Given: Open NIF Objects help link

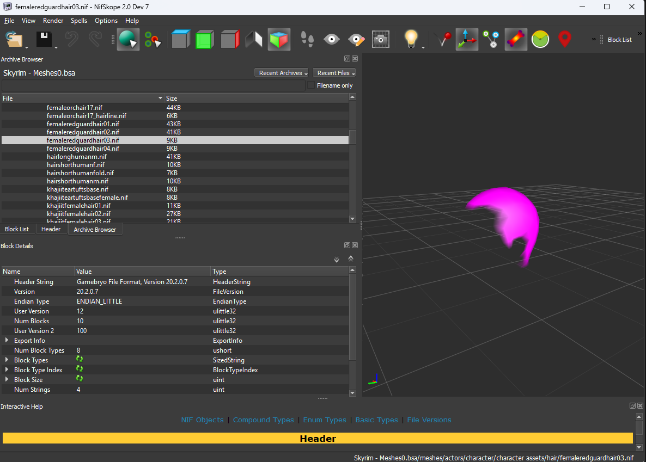Looking at the screenshot, I should [202, 420].
